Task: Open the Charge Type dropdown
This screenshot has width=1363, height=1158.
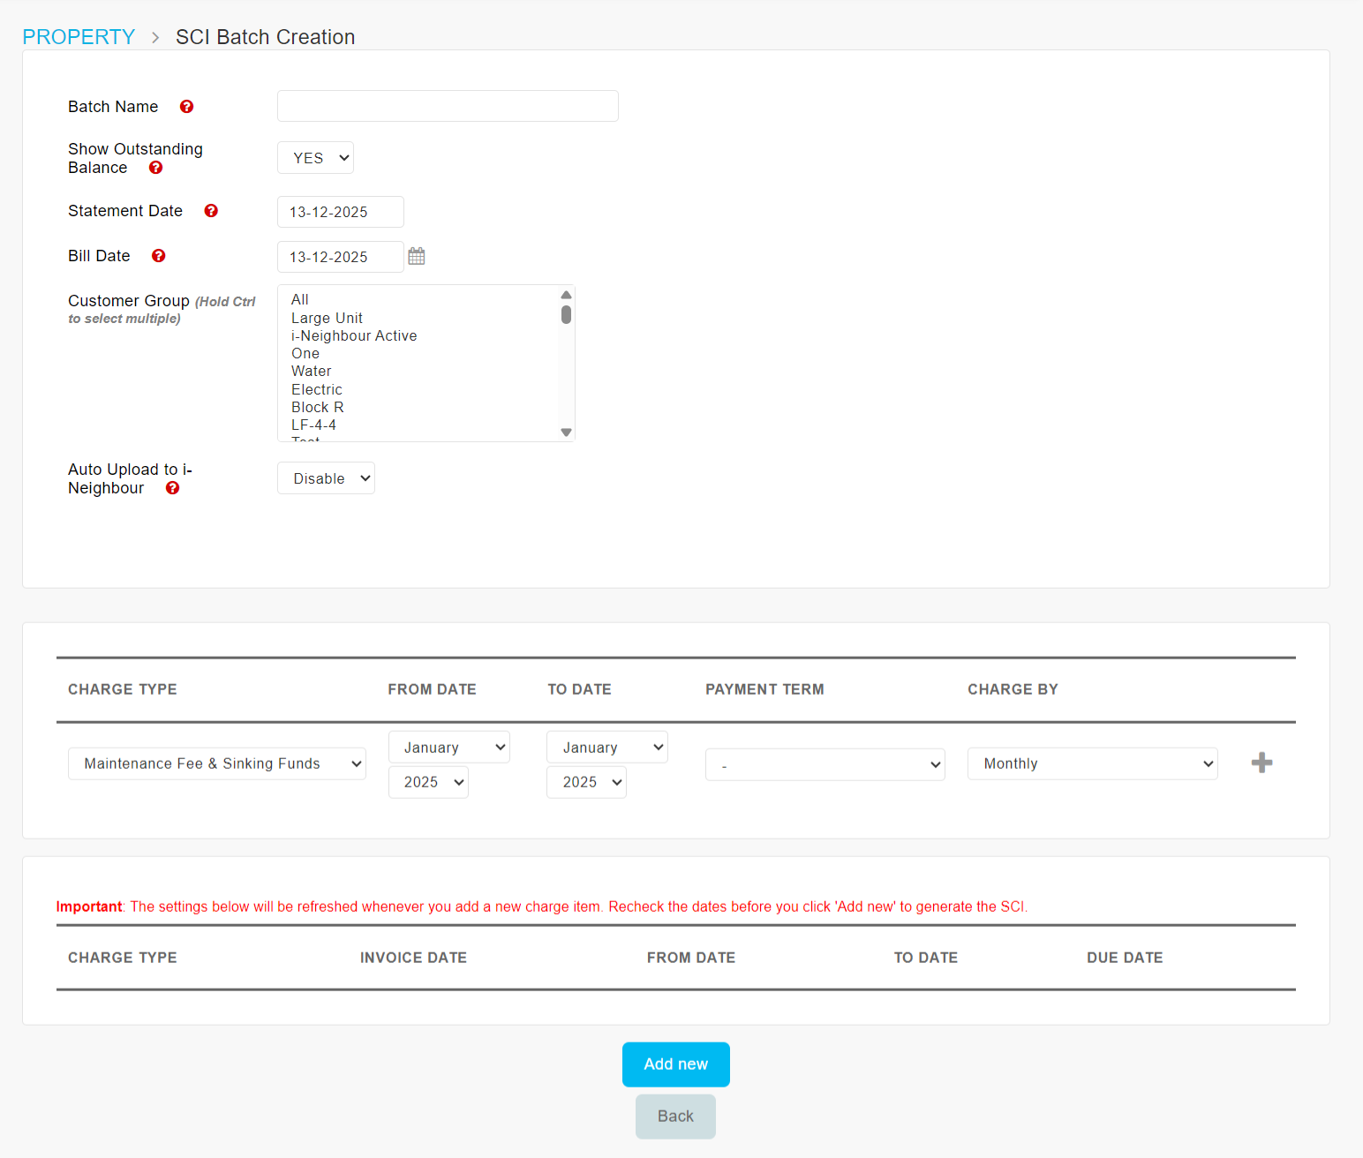Action: (x=216, y=763)
